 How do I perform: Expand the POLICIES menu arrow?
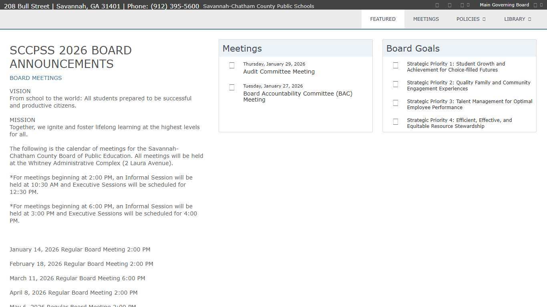click(x=484, y=19)
